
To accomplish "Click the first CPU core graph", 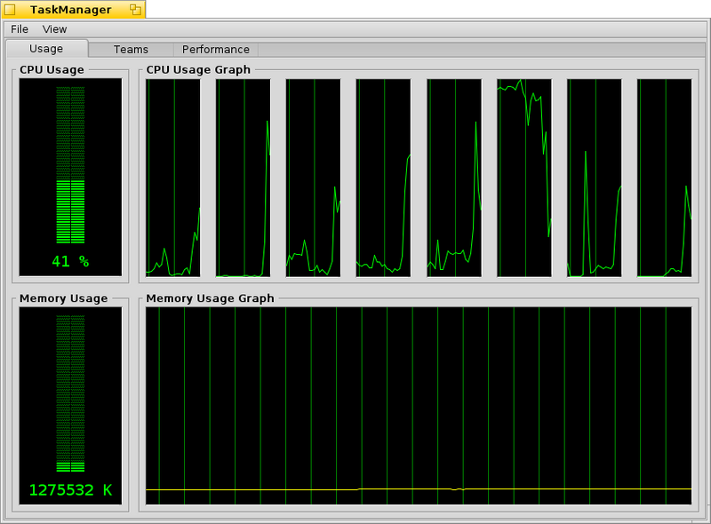I will pyautogui.click(x=172, y=178).
